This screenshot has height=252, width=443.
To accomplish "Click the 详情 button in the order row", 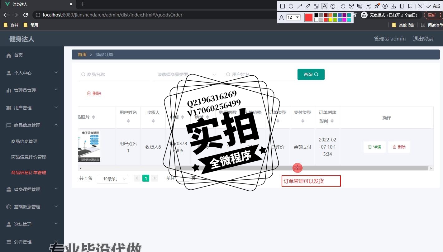I will click(374, 147).
